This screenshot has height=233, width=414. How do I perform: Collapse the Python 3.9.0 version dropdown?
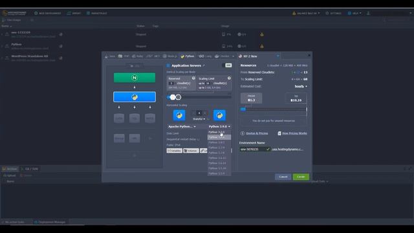tap(219, 127)
